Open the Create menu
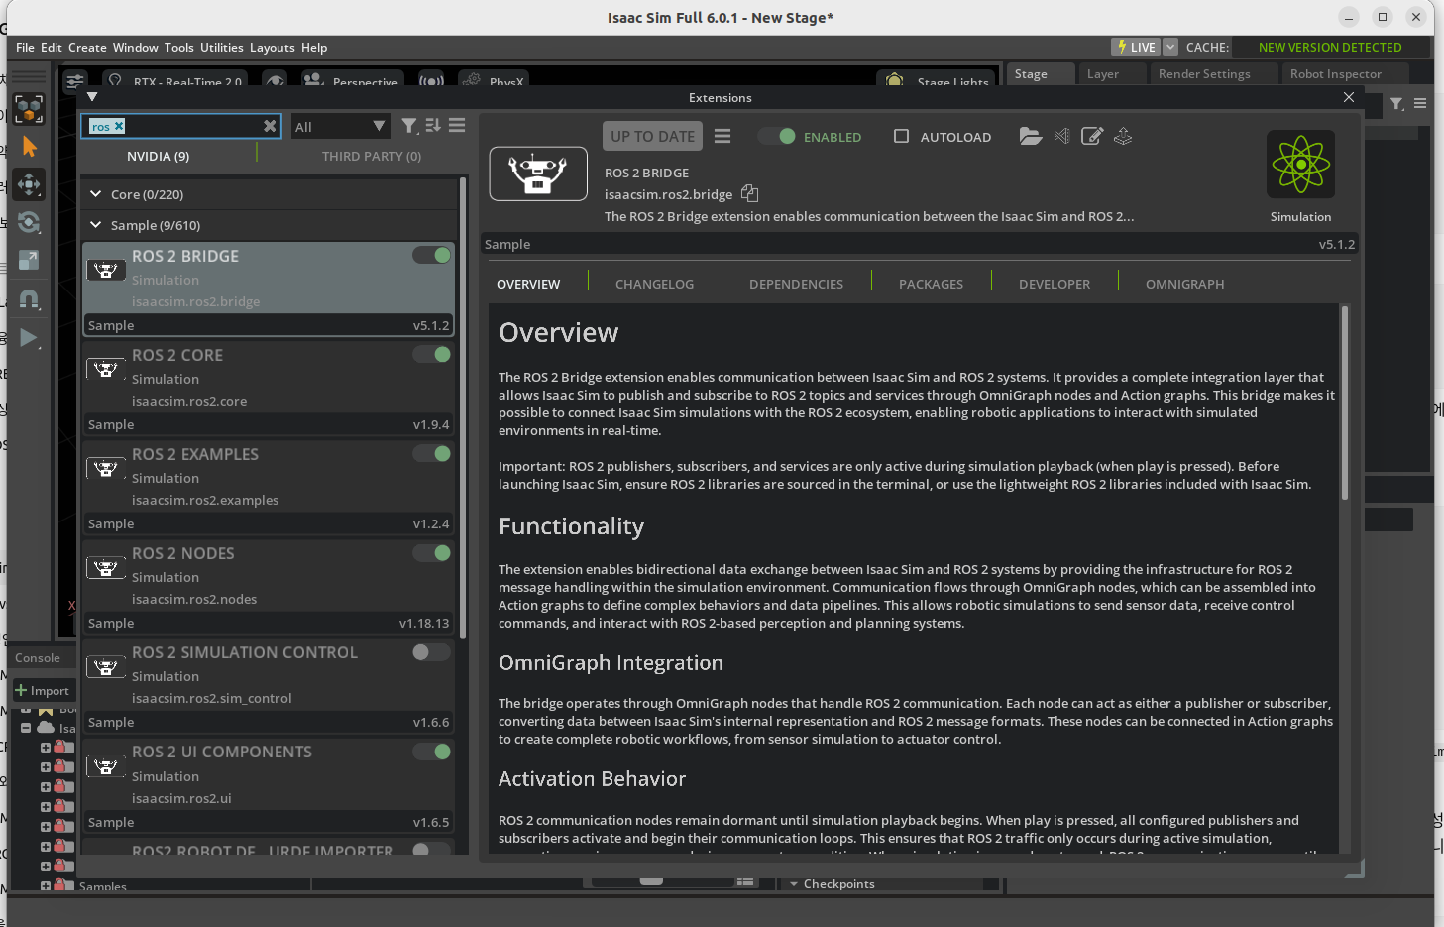1444x927 pixels. [x=87, y=47]
